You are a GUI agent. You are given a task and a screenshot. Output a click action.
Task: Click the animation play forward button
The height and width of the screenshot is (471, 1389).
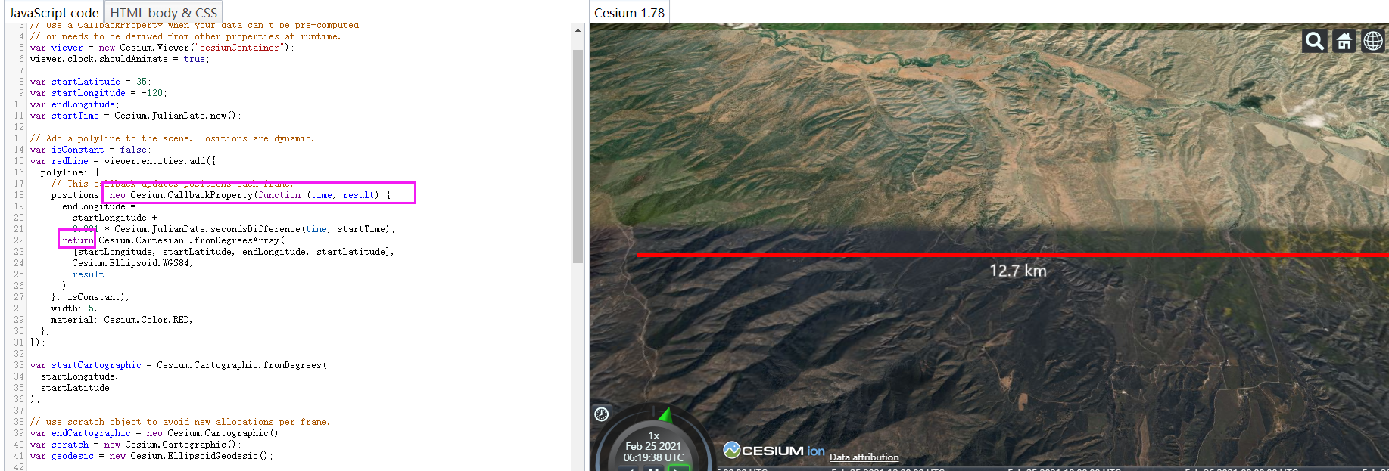coord(679,469)
